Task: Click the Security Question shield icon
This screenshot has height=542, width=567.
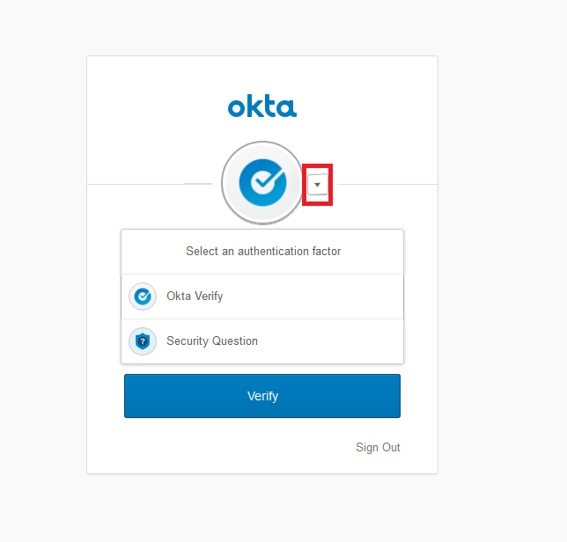Action: (x=143, y=341)
